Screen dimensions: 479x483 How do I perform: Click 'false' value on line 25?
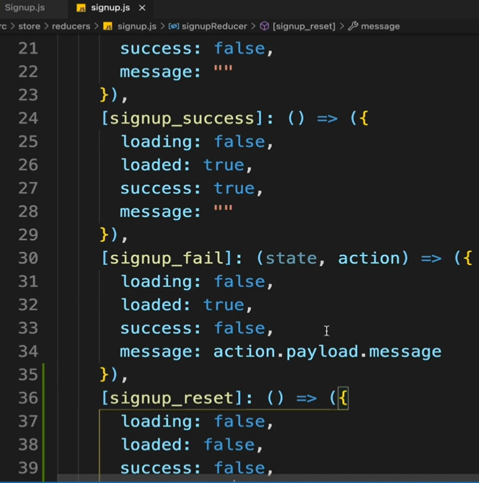(x=240, y=141)
